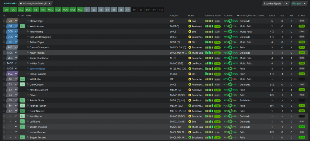310x141 pixels.
Task: Select the MCD position pill at top
Action: point(51,10)
